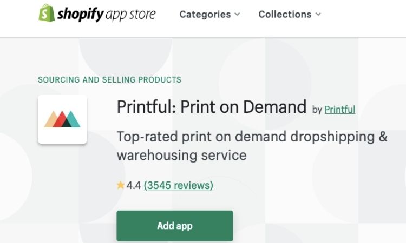Click the 4.4 rating score
This screenshot has width=406, height=243.
(134, 185)
